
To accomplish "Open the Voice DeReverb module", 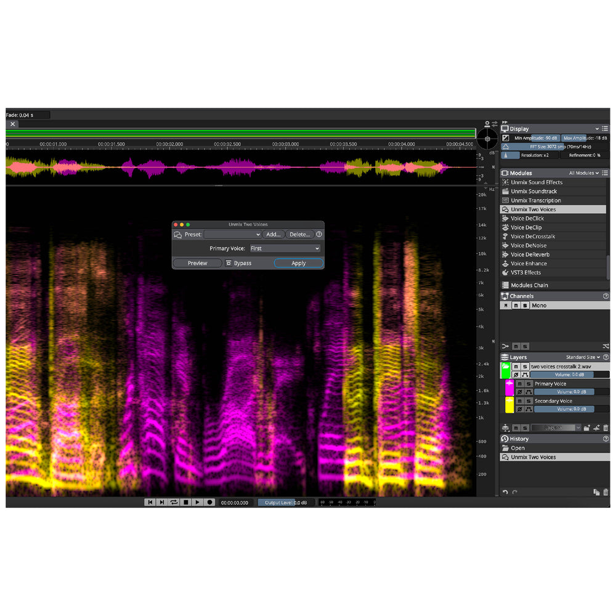I will (553, 254).
